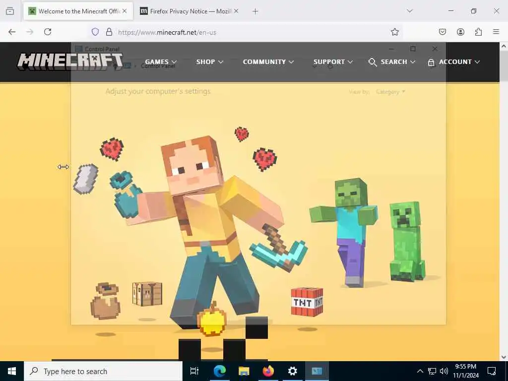
Task: Open tracking protection shield icon
Action: [95, 32]
